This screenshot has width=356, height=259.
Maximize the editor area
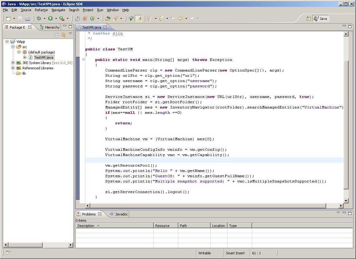click(x=350, y=26)
